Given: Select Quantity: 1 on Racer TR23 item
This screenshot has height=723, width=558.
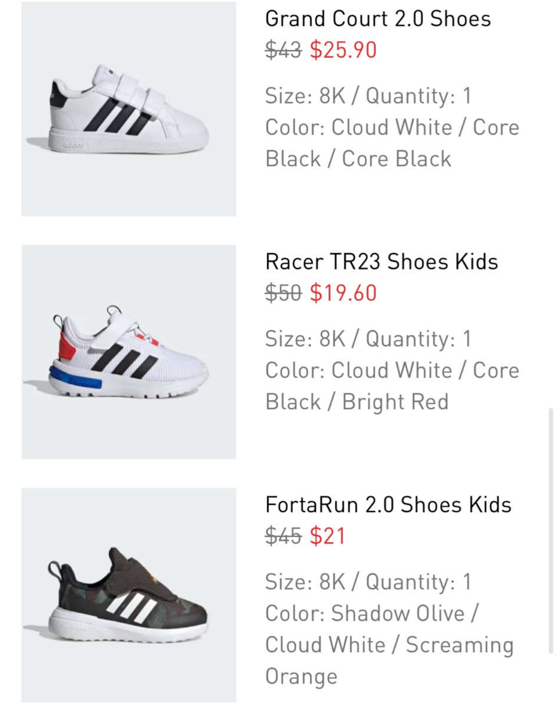Looking at the screenshot, I should coord(424,339).
